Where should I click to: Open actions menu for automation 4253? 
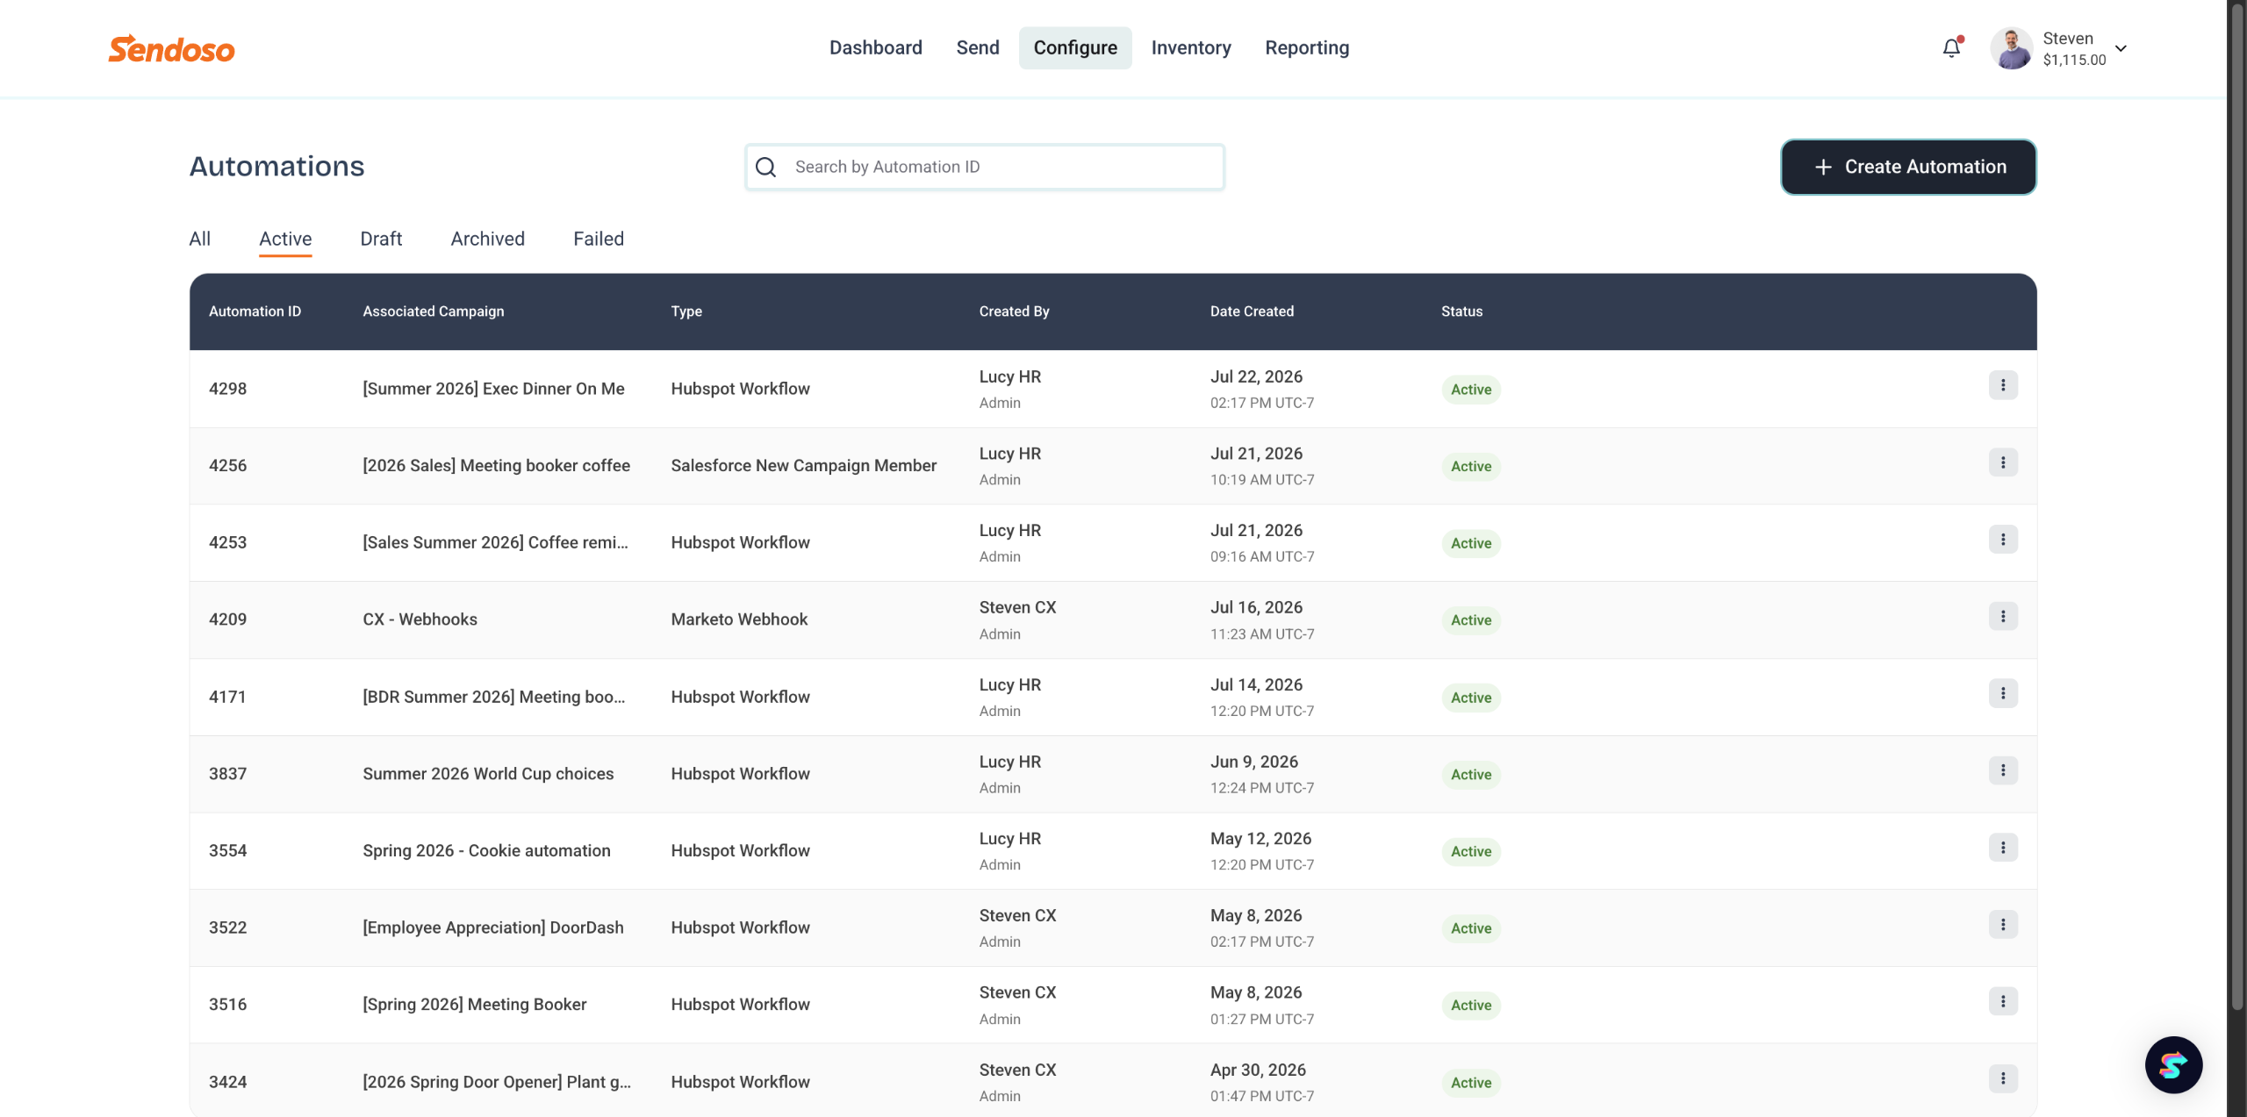tap(2003, 540)
